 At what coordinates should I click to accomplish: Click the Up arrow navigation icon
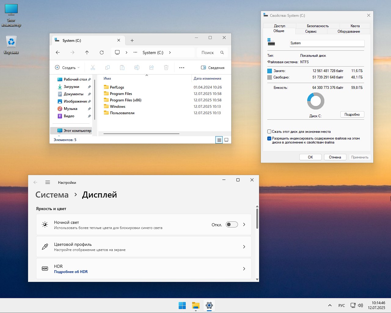tap(87, 53)
